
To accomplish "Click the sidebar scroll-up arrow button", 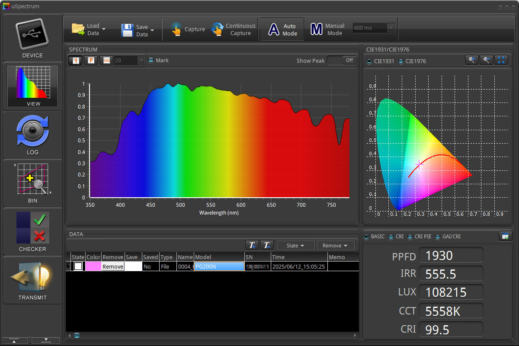I will click(x=15, y=340).
